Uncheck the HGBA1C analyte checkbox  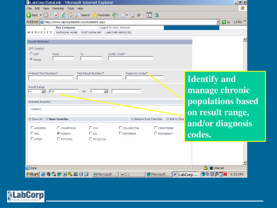59,133
